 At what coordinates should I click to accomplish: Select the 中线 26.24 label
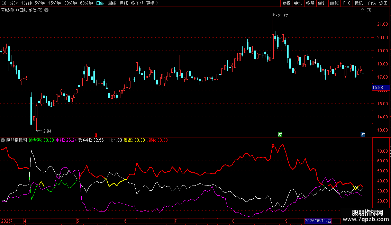pos(66,140)
